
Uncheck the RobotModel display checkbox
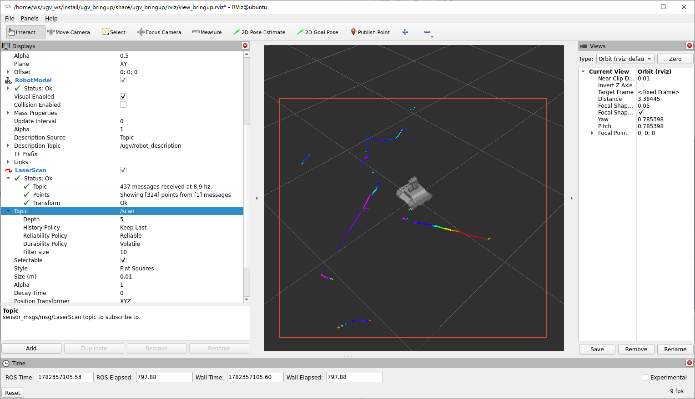[123, 80]
